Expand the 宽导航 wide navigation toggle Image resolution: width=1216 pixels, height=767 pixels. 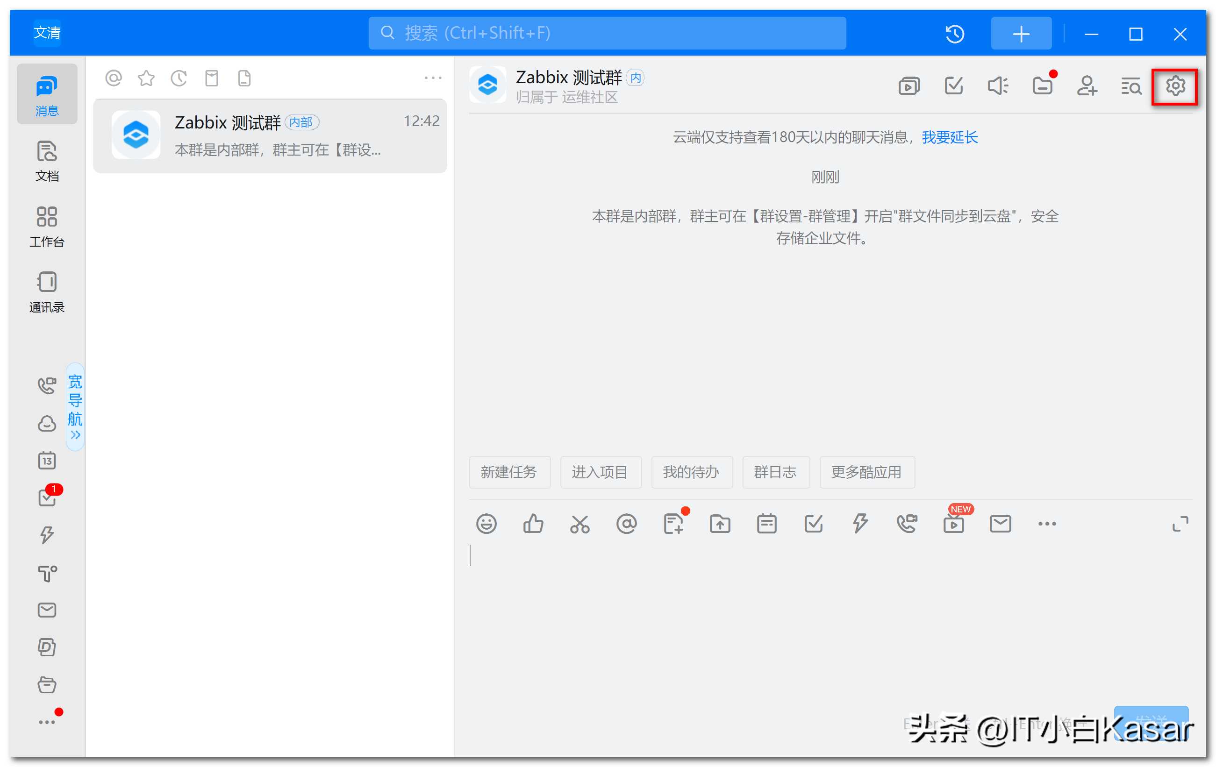(x=75, y=406)
